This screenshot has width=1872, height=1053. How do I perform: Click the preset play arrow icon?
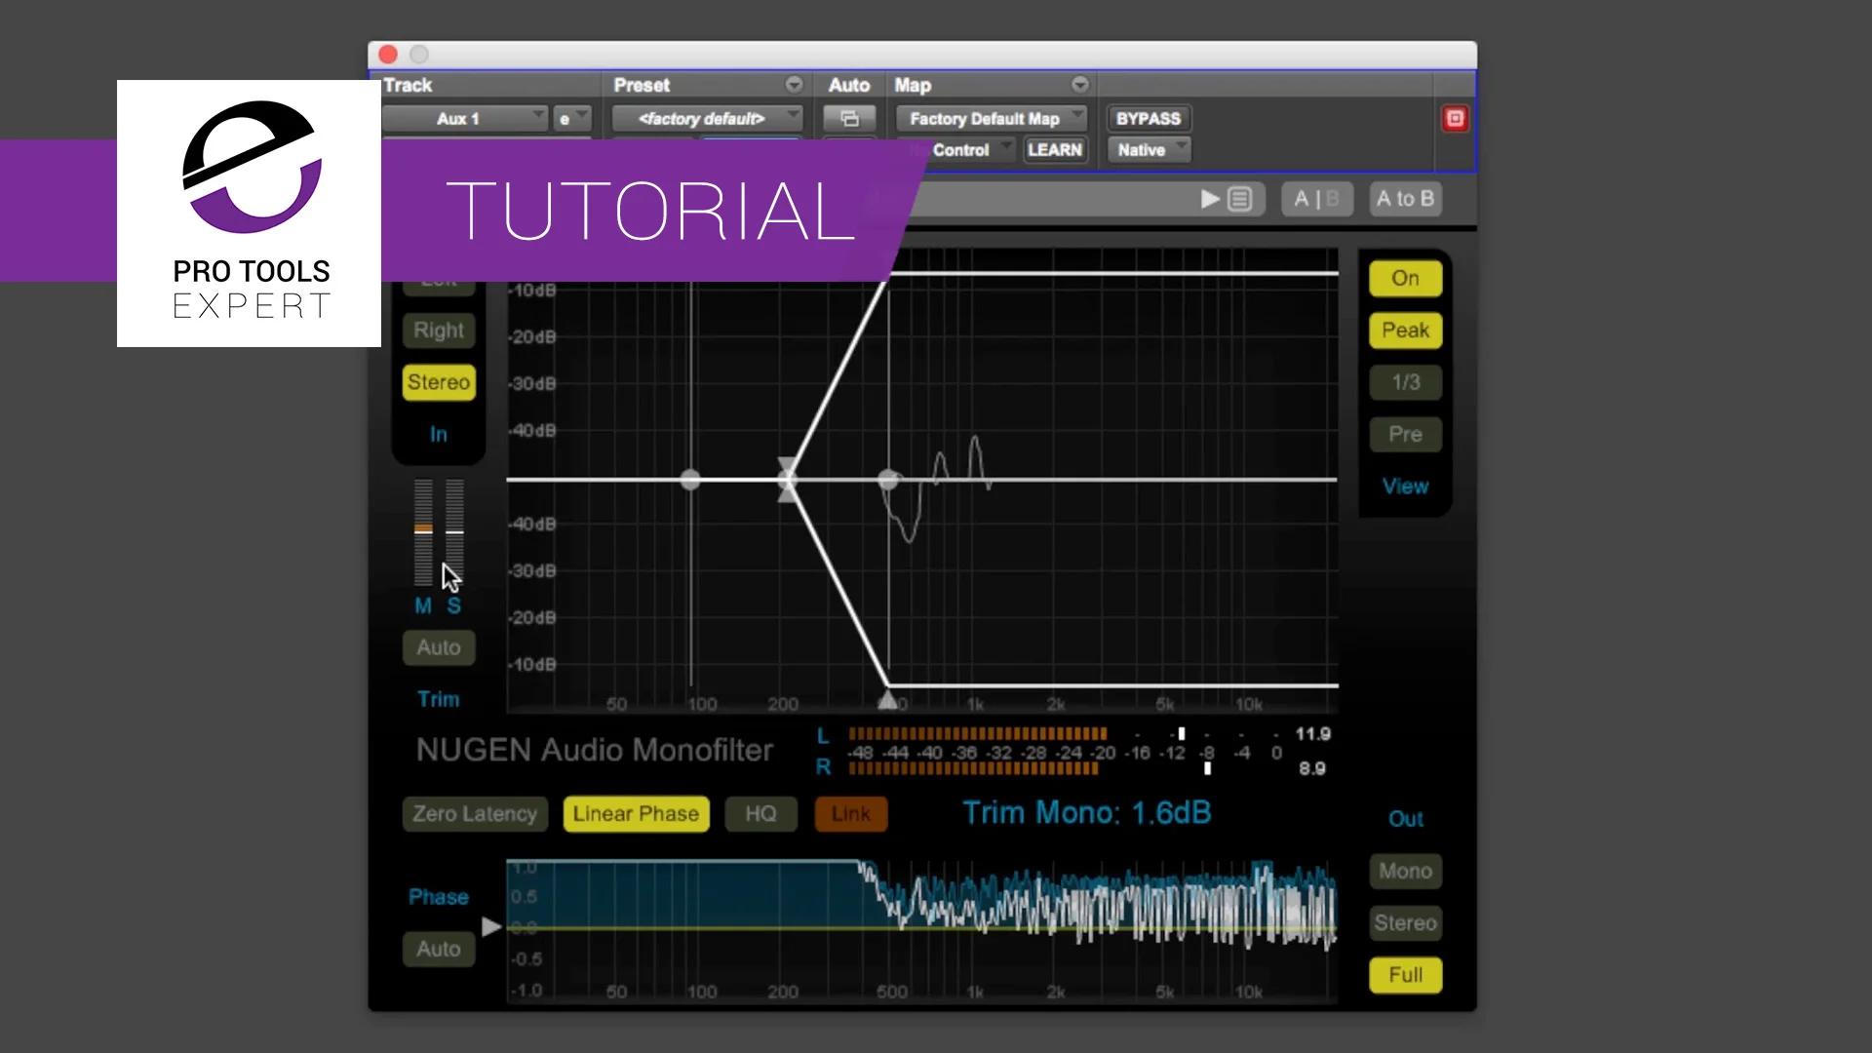(1208, 199)
